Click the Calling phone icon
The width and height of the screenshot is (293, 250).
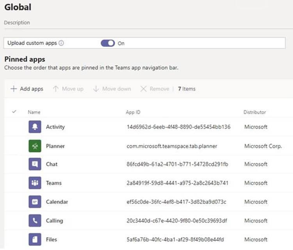[x=35, y=221]
